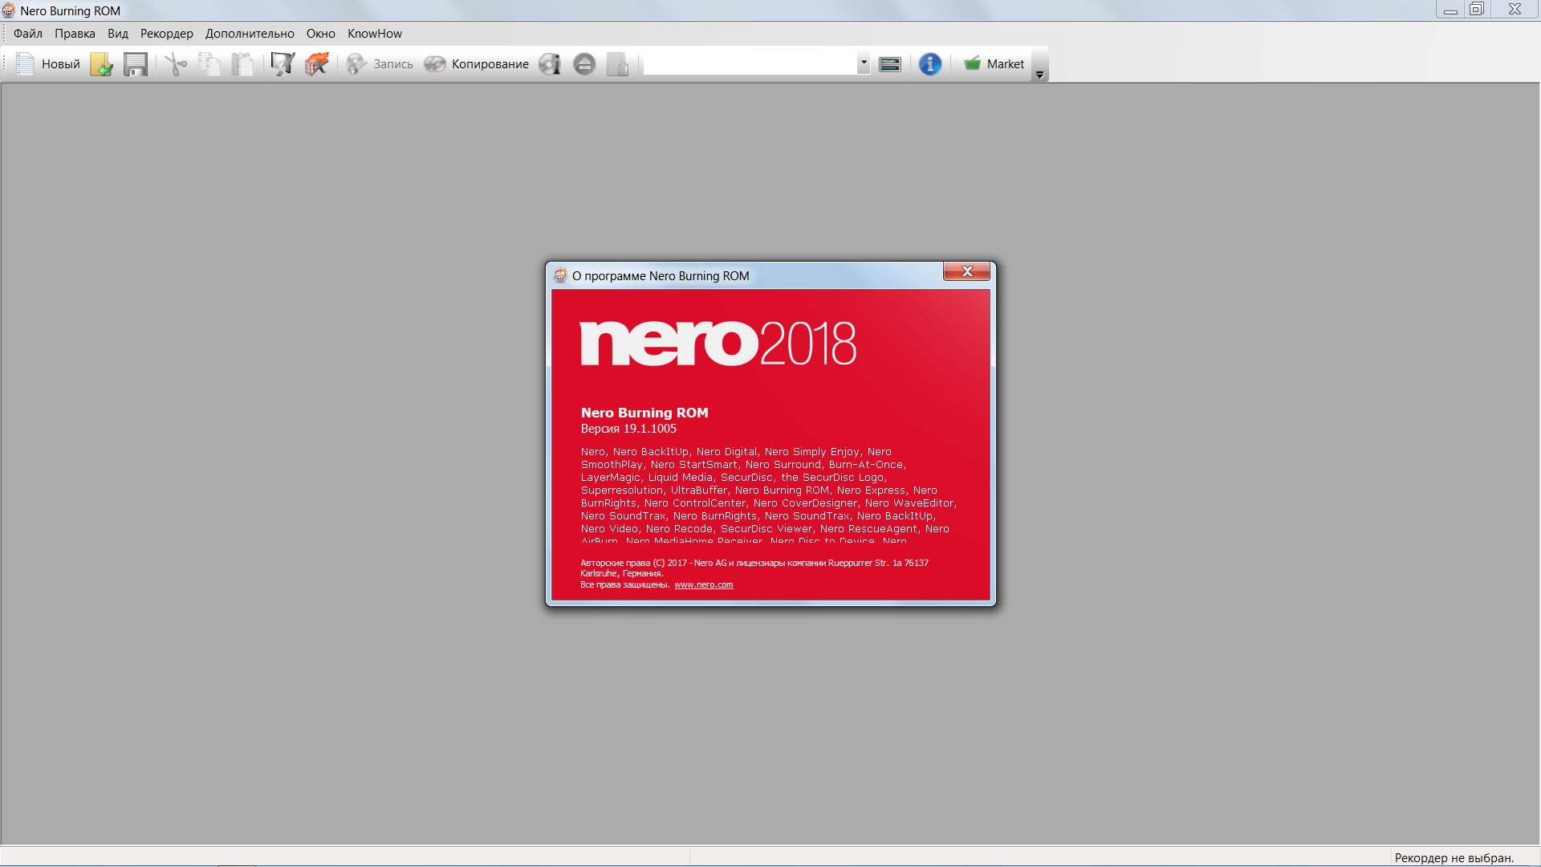Open the Дополнительно menu
Viewport: 1541px width, 867px height.
point(250,34)
